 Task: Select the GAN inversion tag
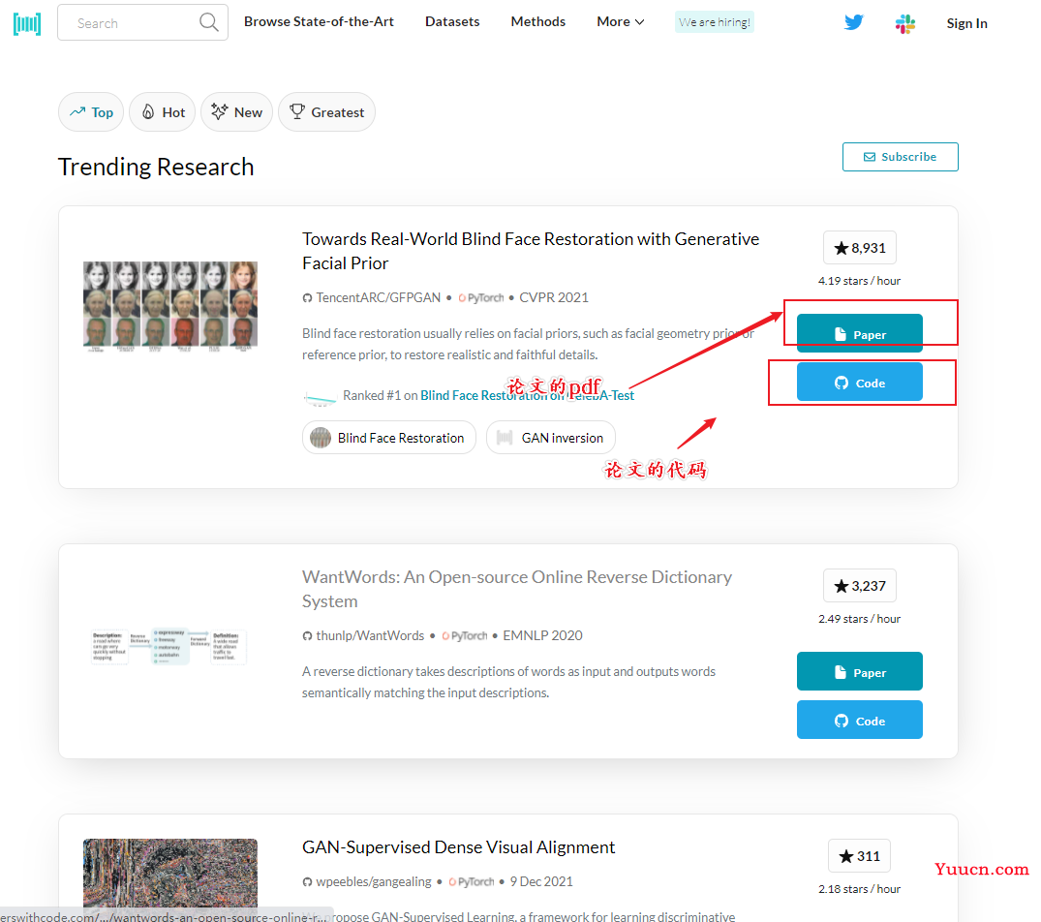coord(551,438)
